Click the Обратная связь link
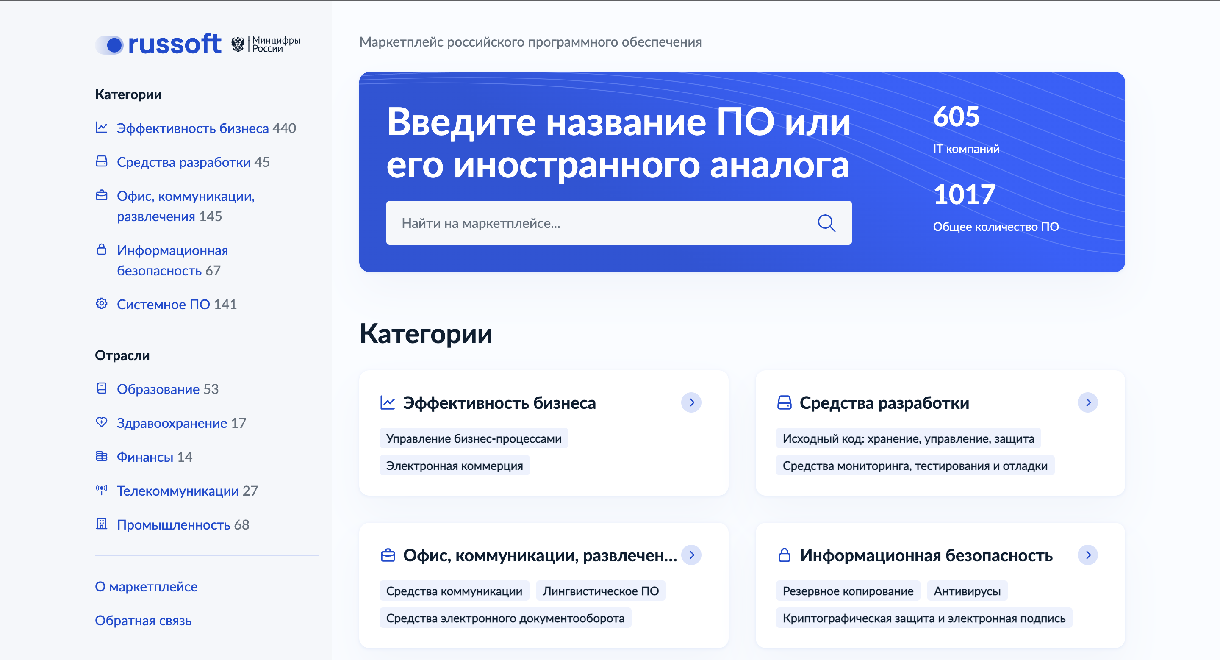The width and height of the screenshot is (1220, 660). coord(143,621)
